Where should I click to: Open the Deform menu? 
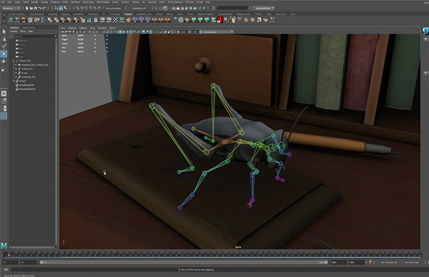(135, 2)
